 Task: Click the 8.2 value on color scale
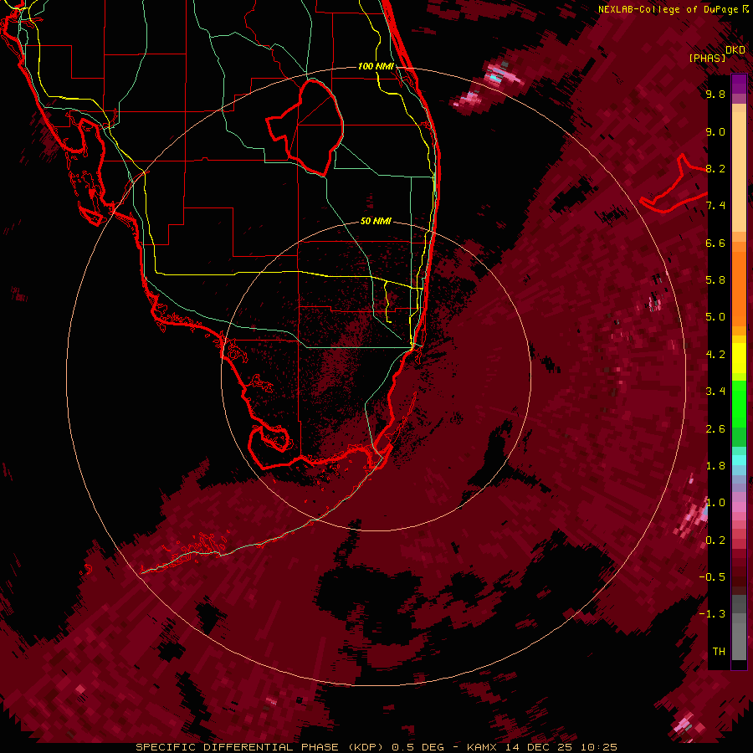click(x=715, y=169)
